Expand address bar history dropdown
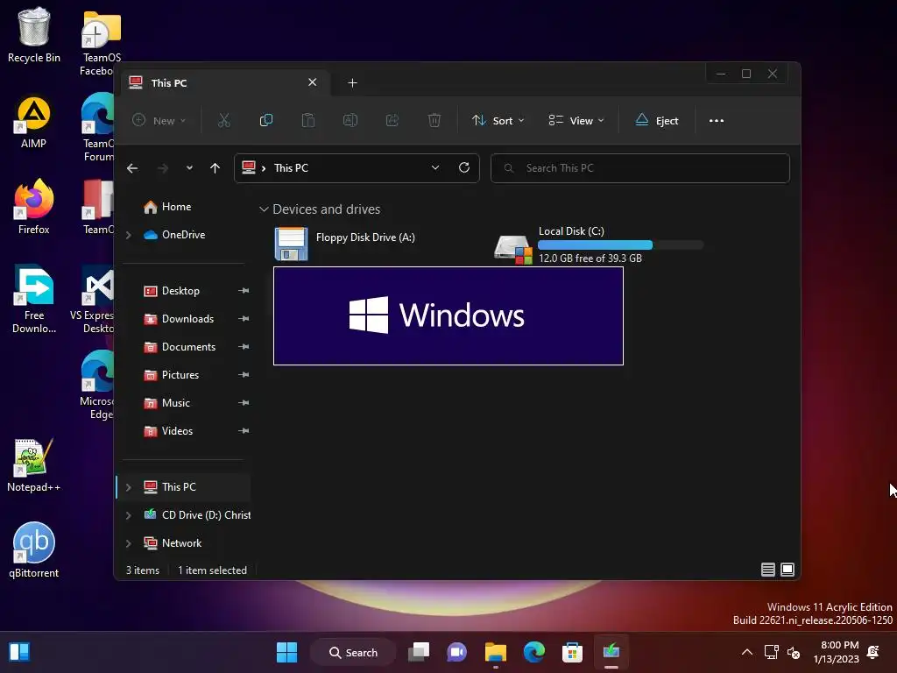Screen dimensions: 897x673 point(435,167)
